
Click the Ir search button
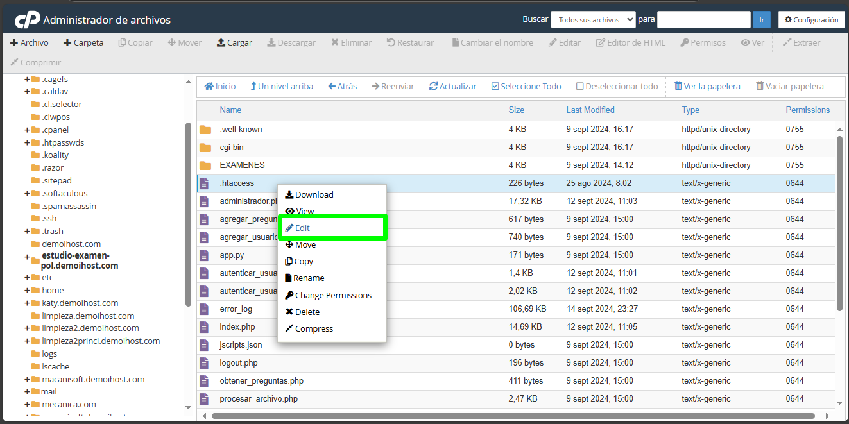(x=762, y=19)
